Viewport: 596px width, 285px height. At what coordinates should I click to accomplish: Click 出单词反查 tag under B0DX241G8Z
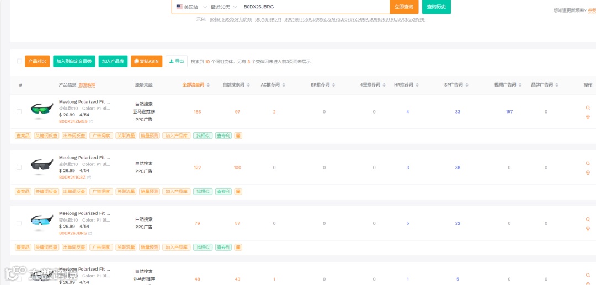coord(74,191)
